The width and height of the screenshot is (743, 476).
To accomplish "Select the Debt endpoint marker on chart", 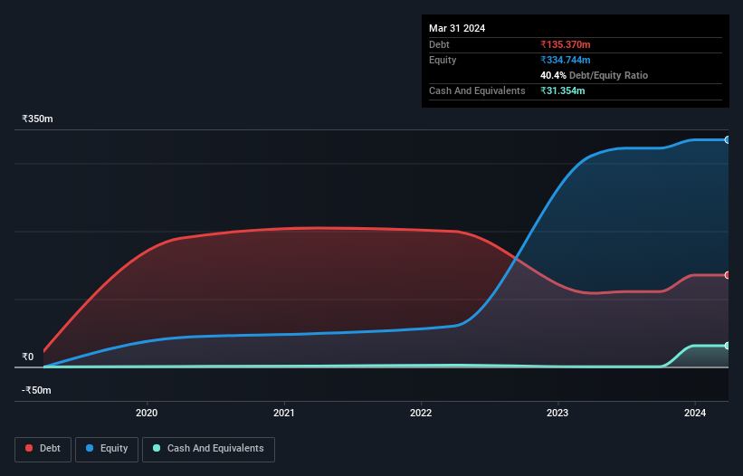I will [728, 275].
